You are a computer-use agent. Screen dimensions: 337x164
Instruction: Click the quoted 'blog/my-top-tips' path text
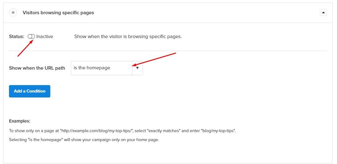tap(218, 131)
